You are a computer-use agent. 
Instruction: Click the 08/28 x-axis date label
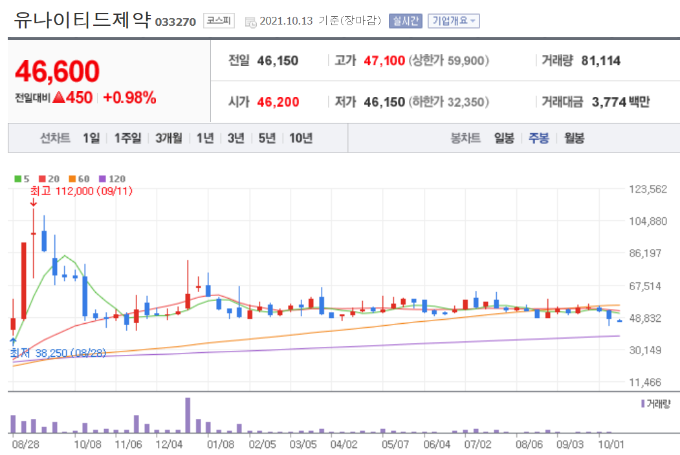[26, 445]
